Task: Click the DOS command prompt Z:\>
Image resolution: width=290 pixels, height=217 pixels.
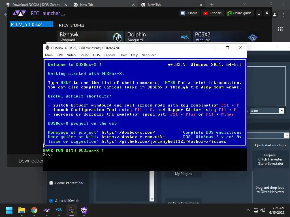Action: pos(48,155)
